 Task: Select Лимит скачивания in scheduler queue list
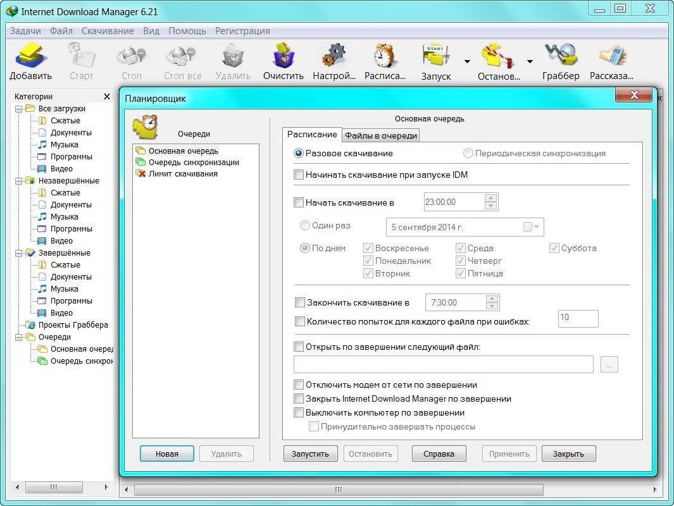click(x=183, y=173)
